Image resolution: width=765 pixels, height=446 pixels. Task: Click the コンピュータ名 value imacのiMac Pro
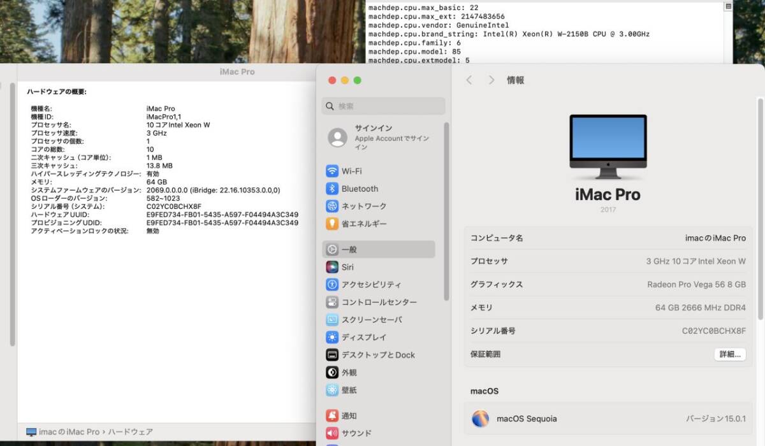click(x=715, y=238)
